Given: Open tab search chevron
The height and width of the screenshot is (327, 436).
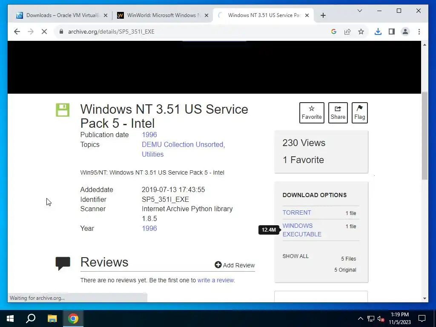Looking at the screenshot, I should tap(359, 11).
